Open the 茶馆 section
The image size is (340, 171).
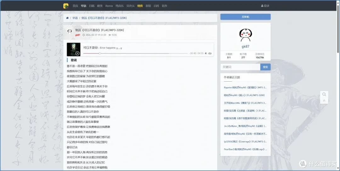coord(148,6)
